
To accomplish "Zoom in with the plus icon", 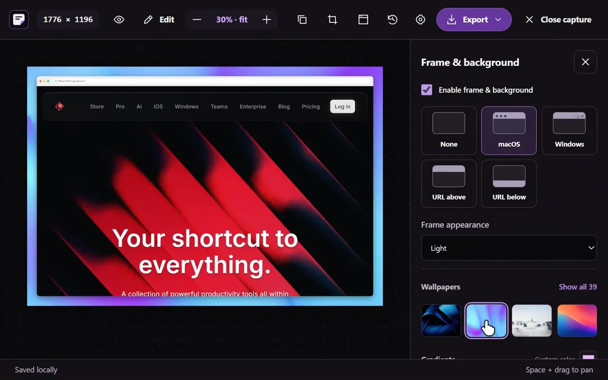I will coord(267,19).
